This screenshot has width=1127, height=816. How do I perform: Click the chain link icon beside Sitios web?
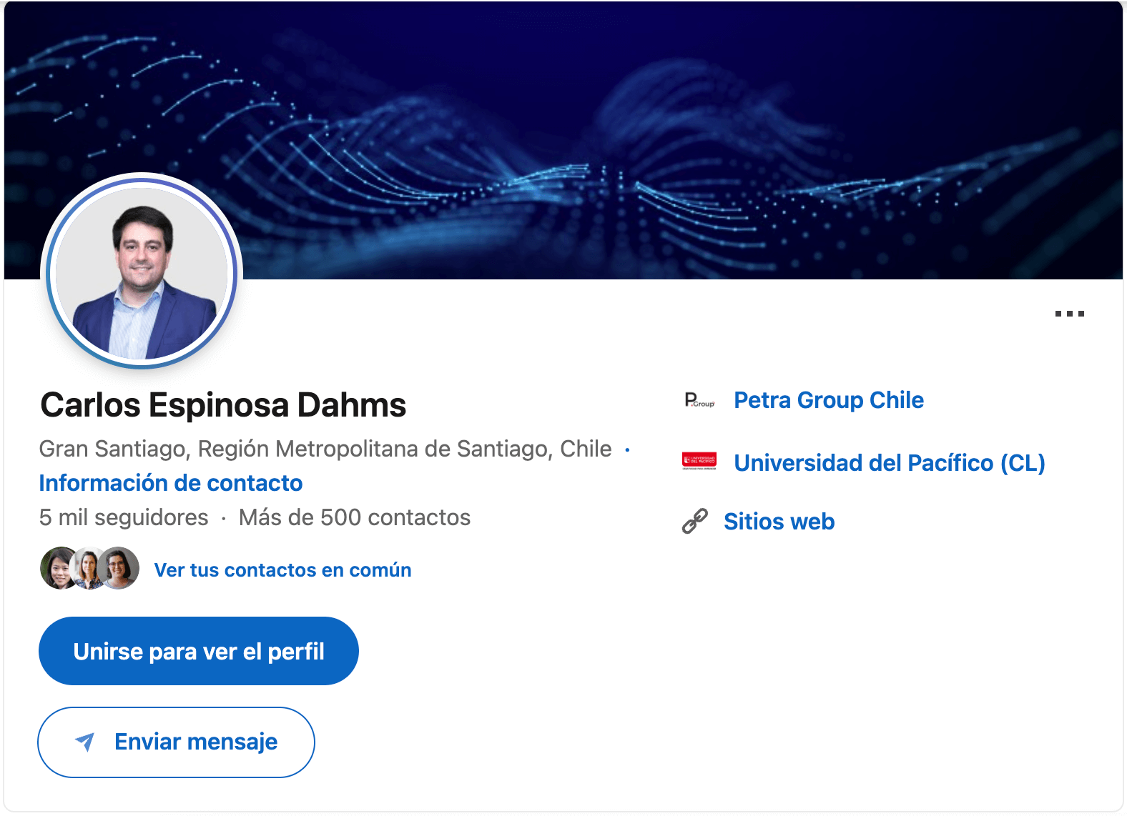pos(695,522)
